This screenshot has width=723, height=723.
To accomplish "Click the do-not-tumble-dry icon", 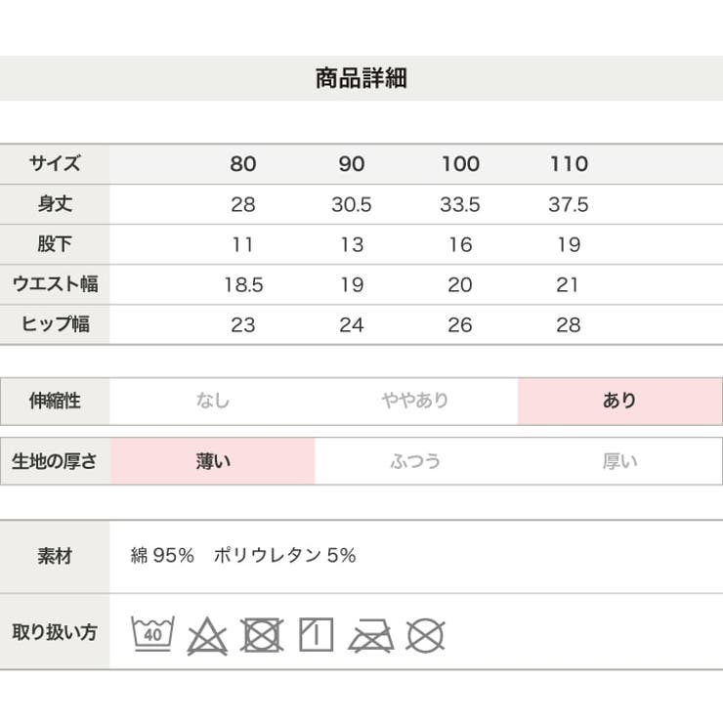I will coord(262,635).
